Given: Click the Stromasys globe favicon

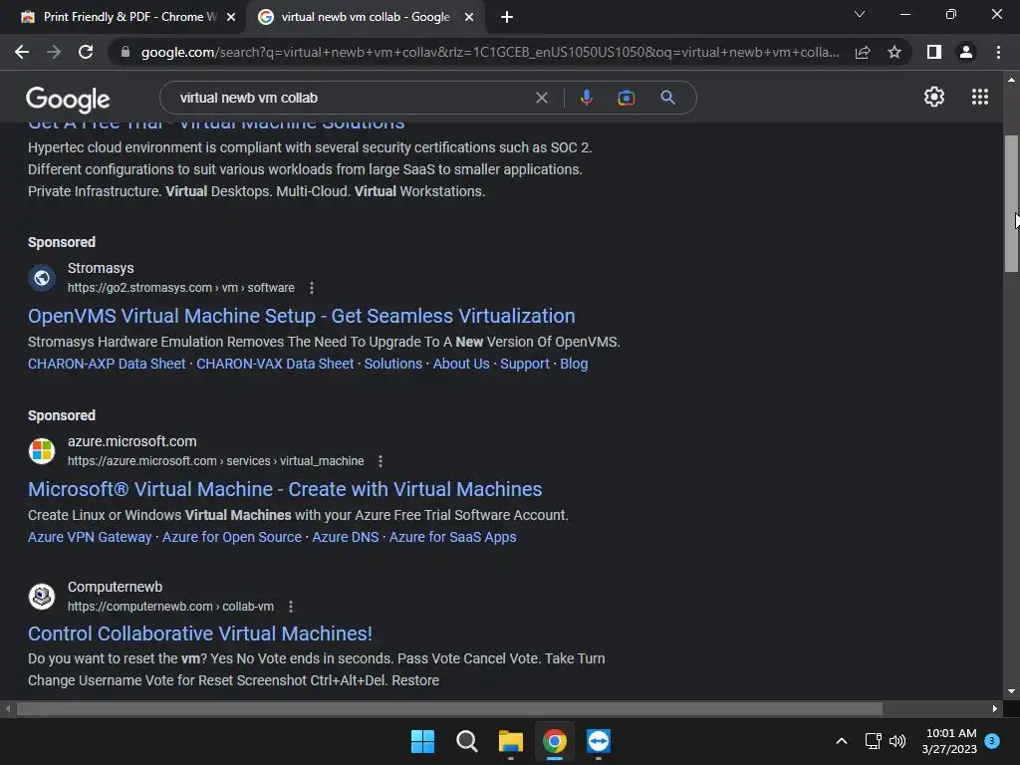Looking at the screenshot, I should [x=42, y=278].
